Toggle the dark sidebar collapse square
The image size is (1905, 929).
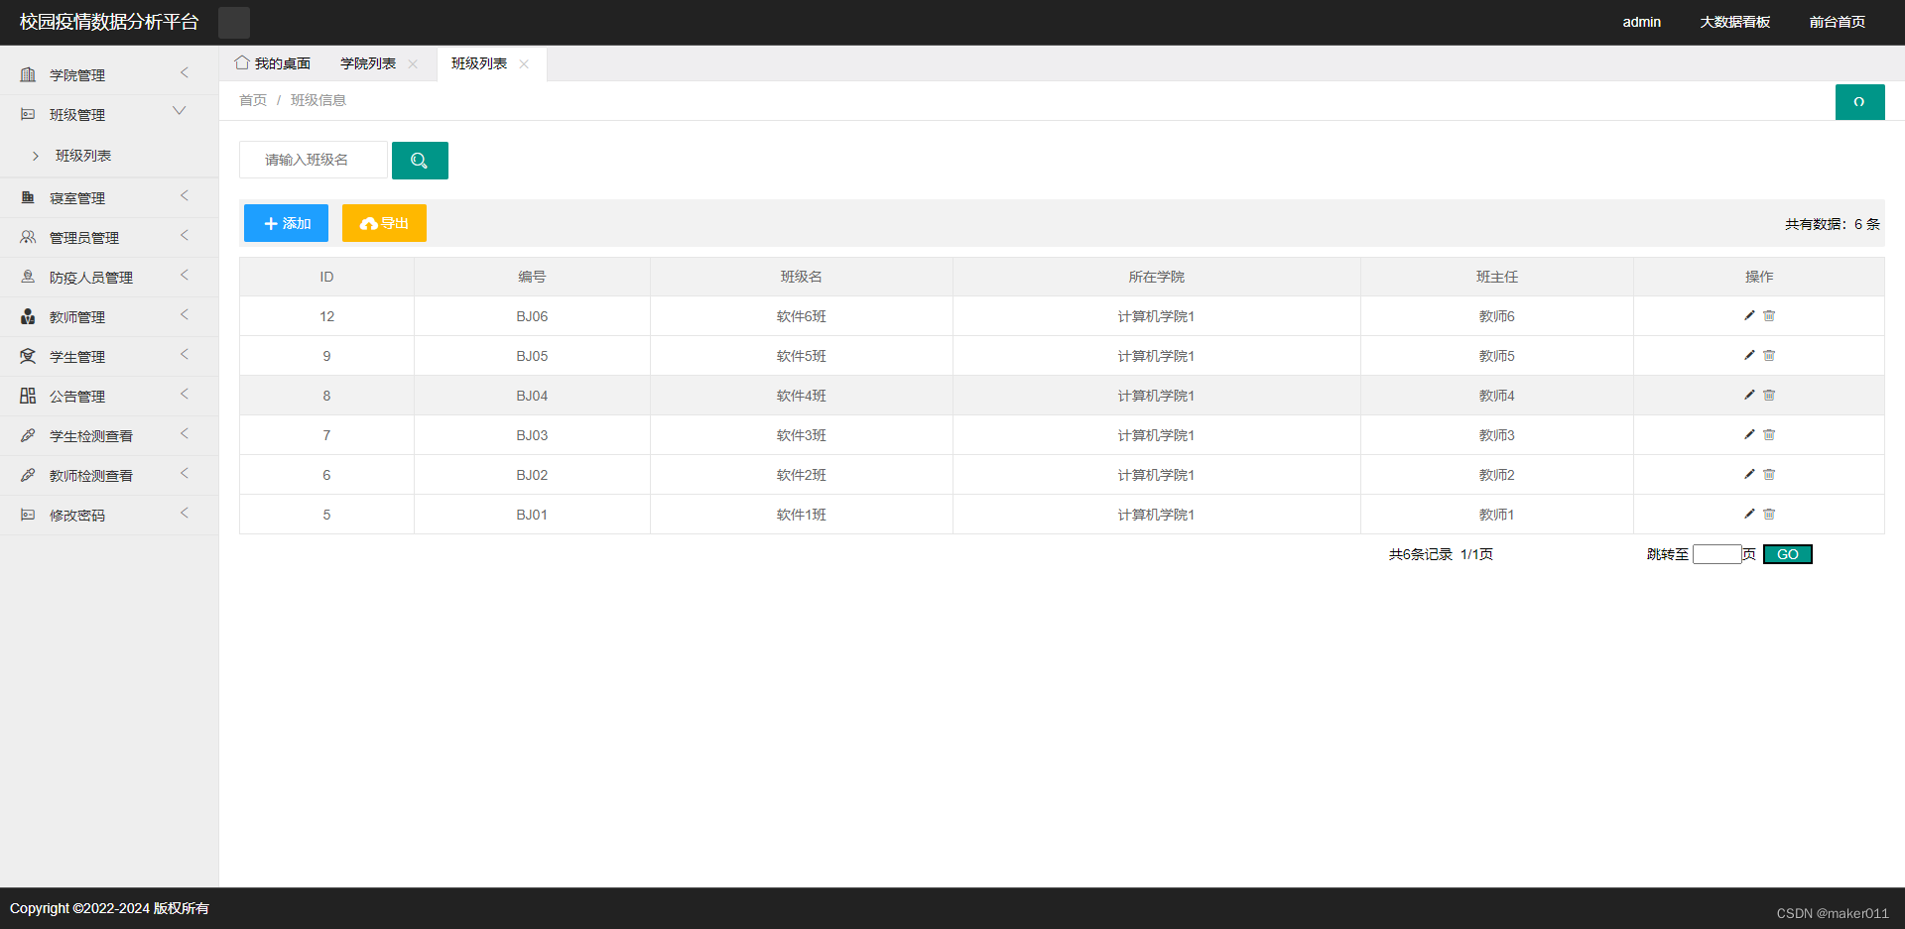(x=234, y=22)
